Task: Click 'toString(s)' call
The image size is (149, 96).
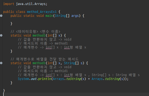Action: [115, 79]
